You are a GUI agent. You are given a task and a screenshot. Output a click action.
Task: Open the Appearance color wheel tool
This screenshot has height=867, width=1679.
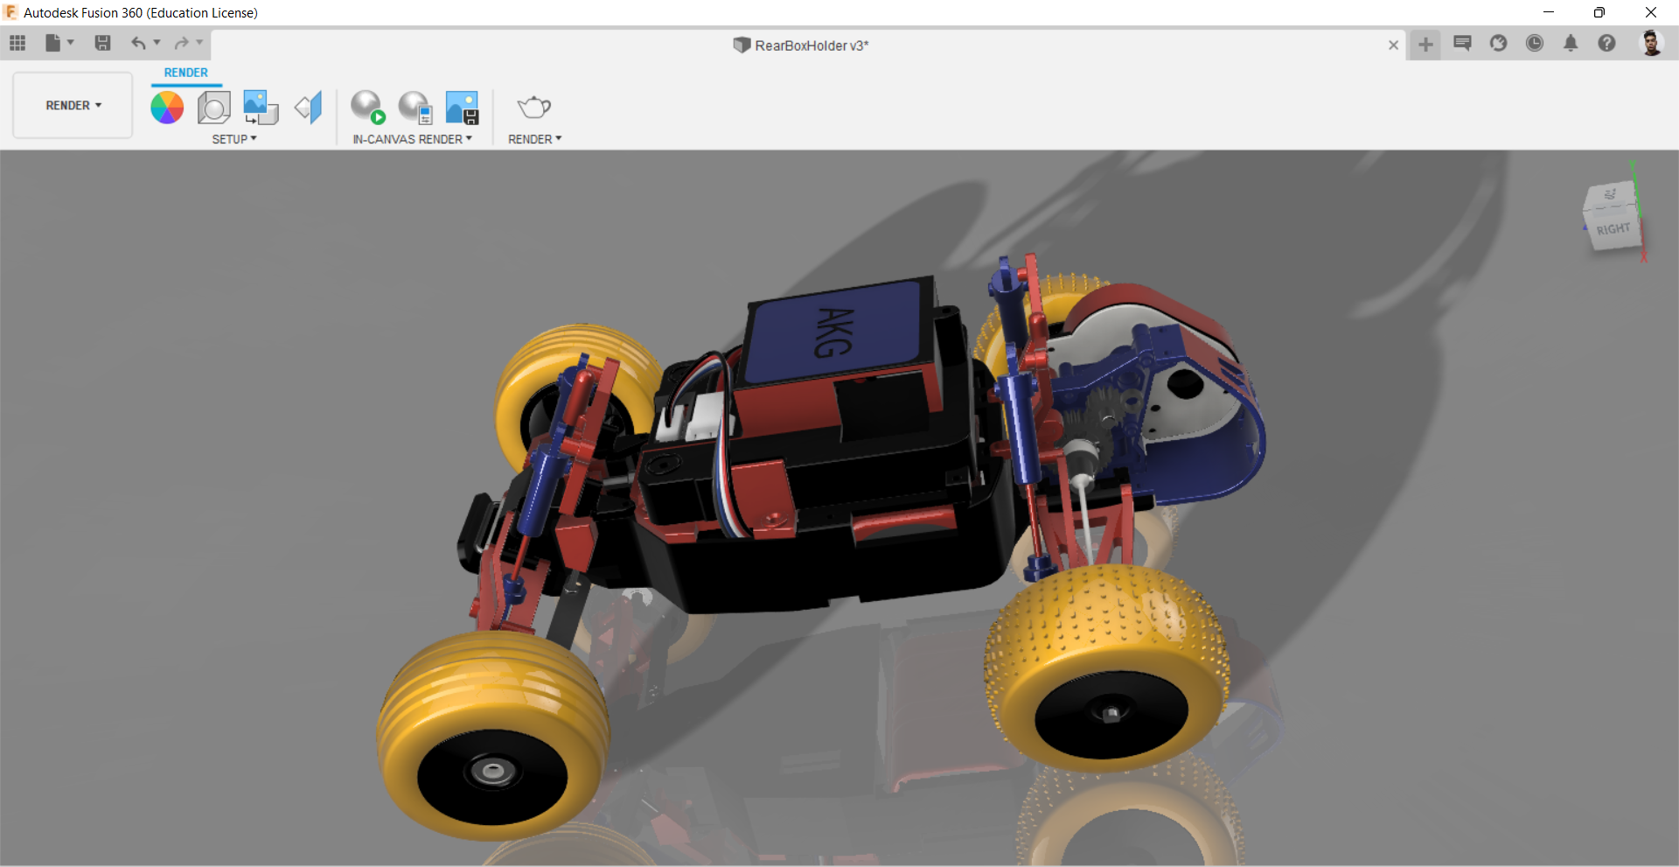[x=167, y=108]
